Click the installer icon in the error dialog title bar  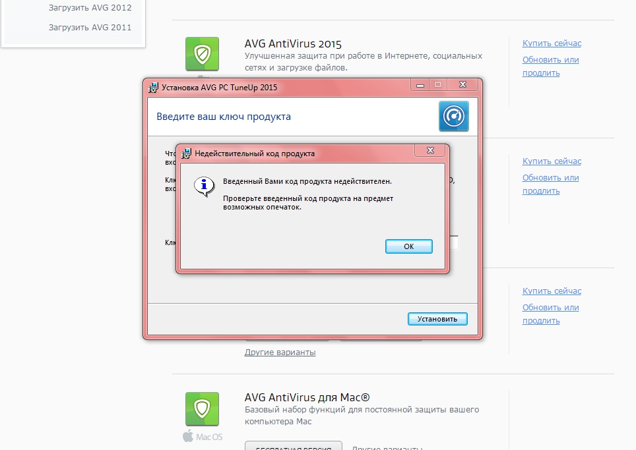pyautogui.click(x=186, y=154)
